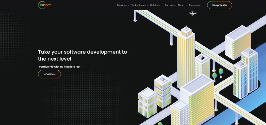Open the Resources menu

195,5
